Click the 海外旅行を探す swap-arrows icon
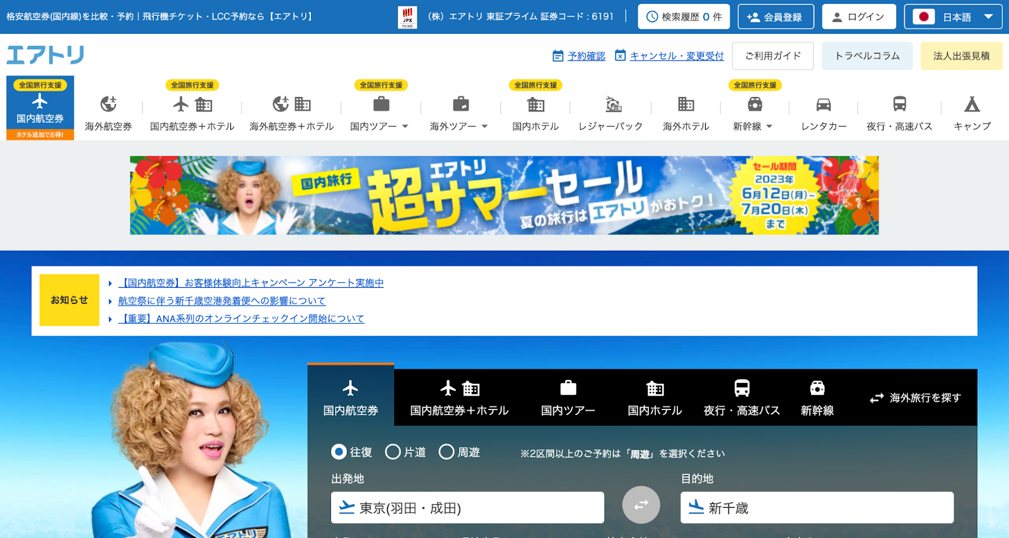Screen dimensions: 1009x538 877,398
